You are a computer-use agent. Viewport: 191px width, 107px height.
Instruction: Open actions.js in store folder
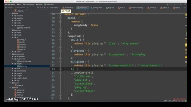pos(19,90)
